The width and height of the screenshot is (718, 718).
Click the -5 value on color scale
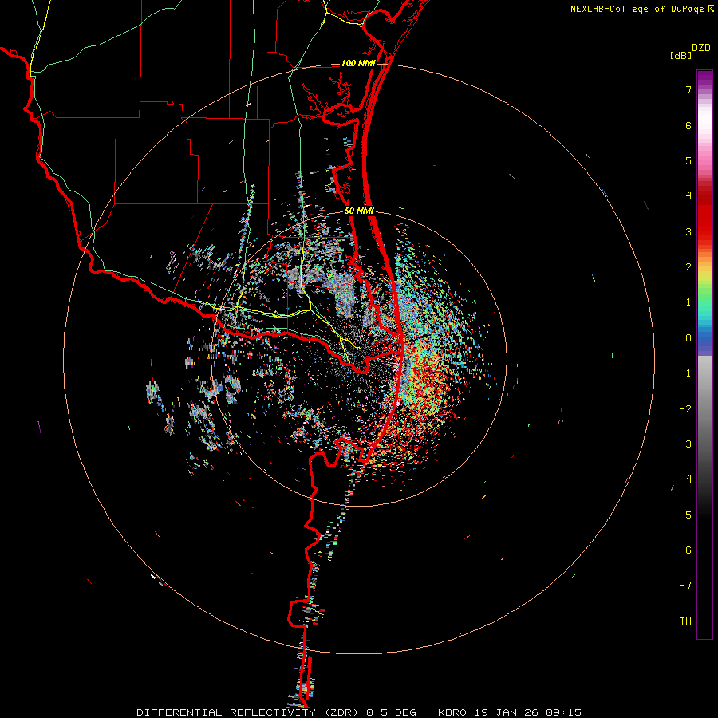pos(685,515)
